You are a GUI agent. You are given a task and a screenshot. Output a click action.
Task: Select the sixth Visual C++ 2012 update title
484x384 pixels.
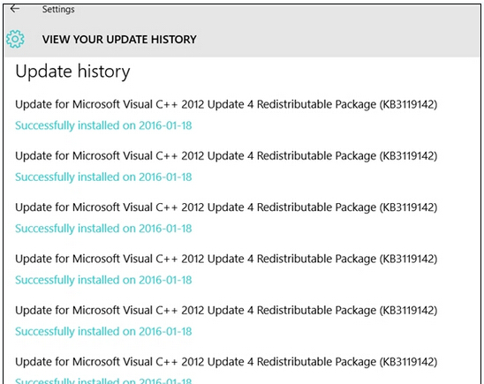226,362
